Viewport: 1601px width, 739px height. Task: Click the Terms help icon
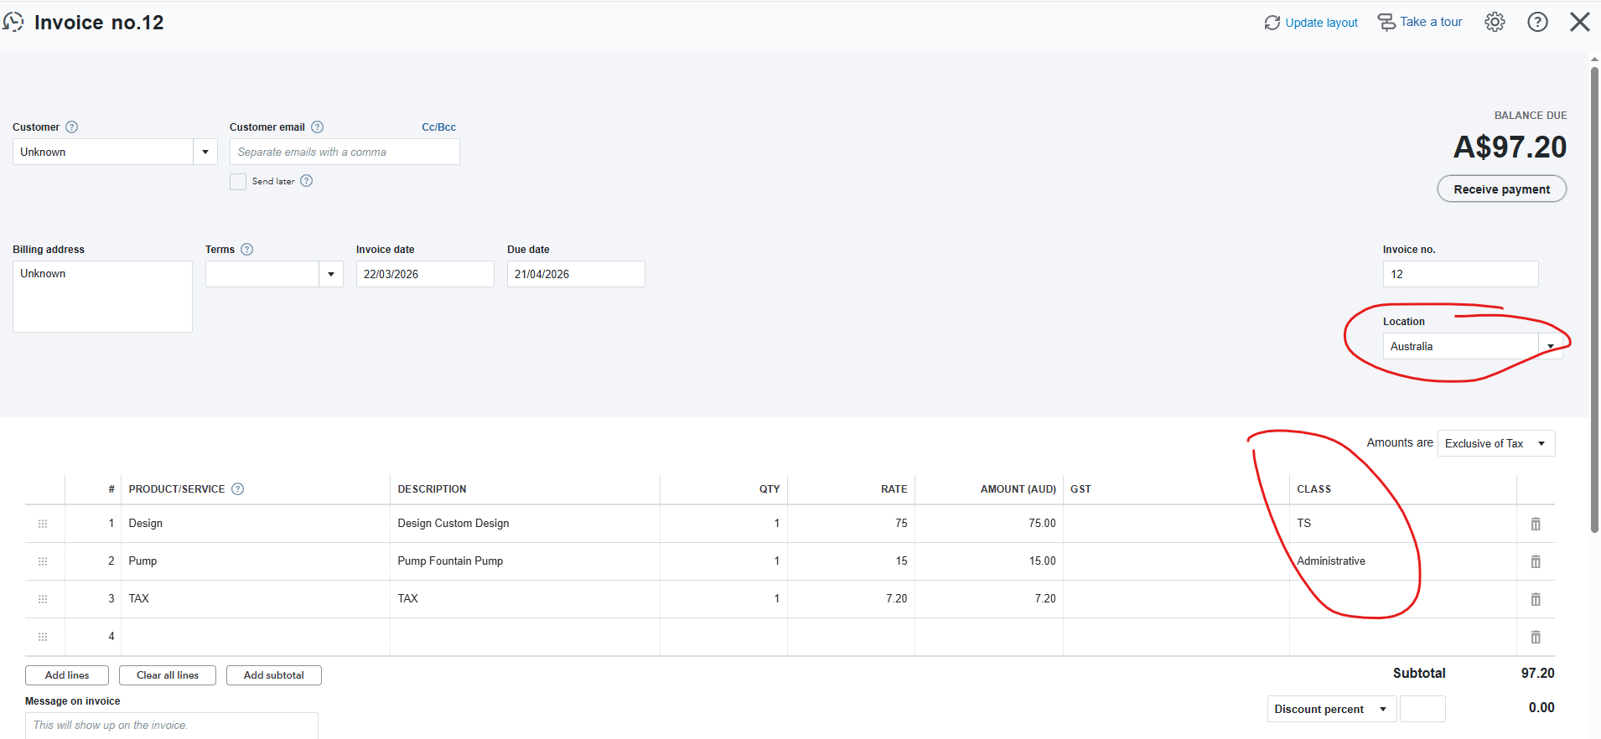(x=247, y=250)
